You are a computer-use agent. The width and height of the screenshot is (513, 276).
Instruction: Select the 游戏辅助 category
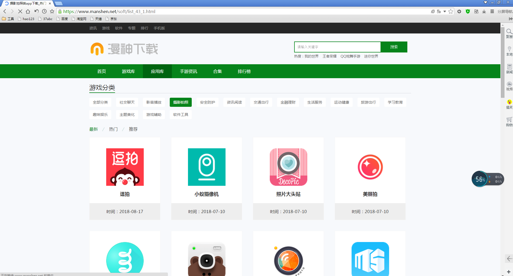[154, 115]
